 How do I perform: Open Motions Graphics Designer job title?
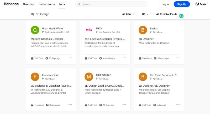click(47, 39)
